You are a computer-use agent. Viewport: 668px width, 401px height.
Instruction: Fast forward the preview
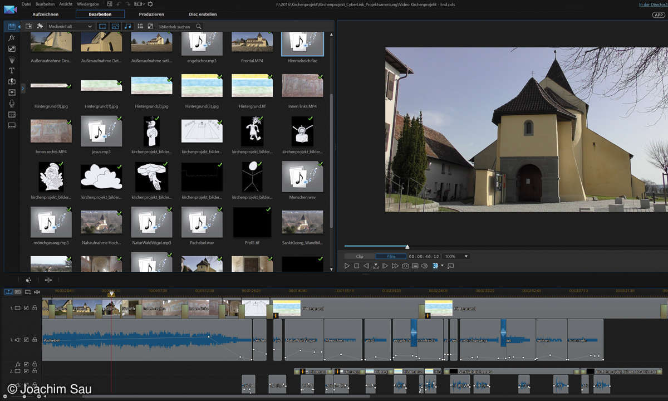point(395,266)
